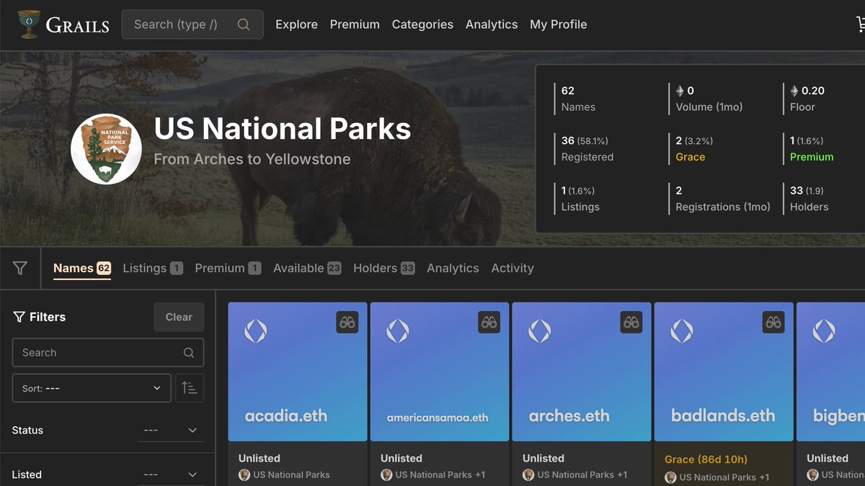
Task: Click the ENS logo on badlands.eth card
Action: pos(682,331)
